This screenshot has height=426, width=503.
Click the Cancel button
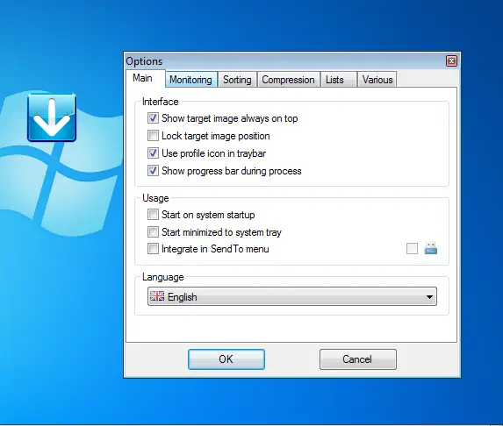point(357,359)
